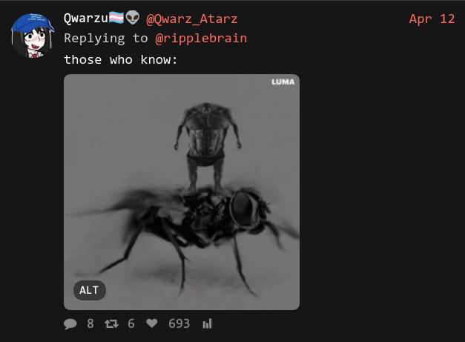Click the like count 693
465x342 pixels.
(179, 323)
